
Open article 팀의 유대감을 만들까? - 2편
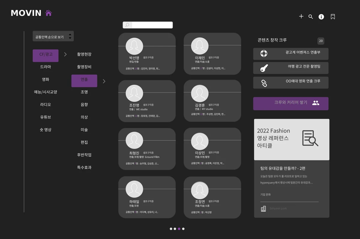283,169
